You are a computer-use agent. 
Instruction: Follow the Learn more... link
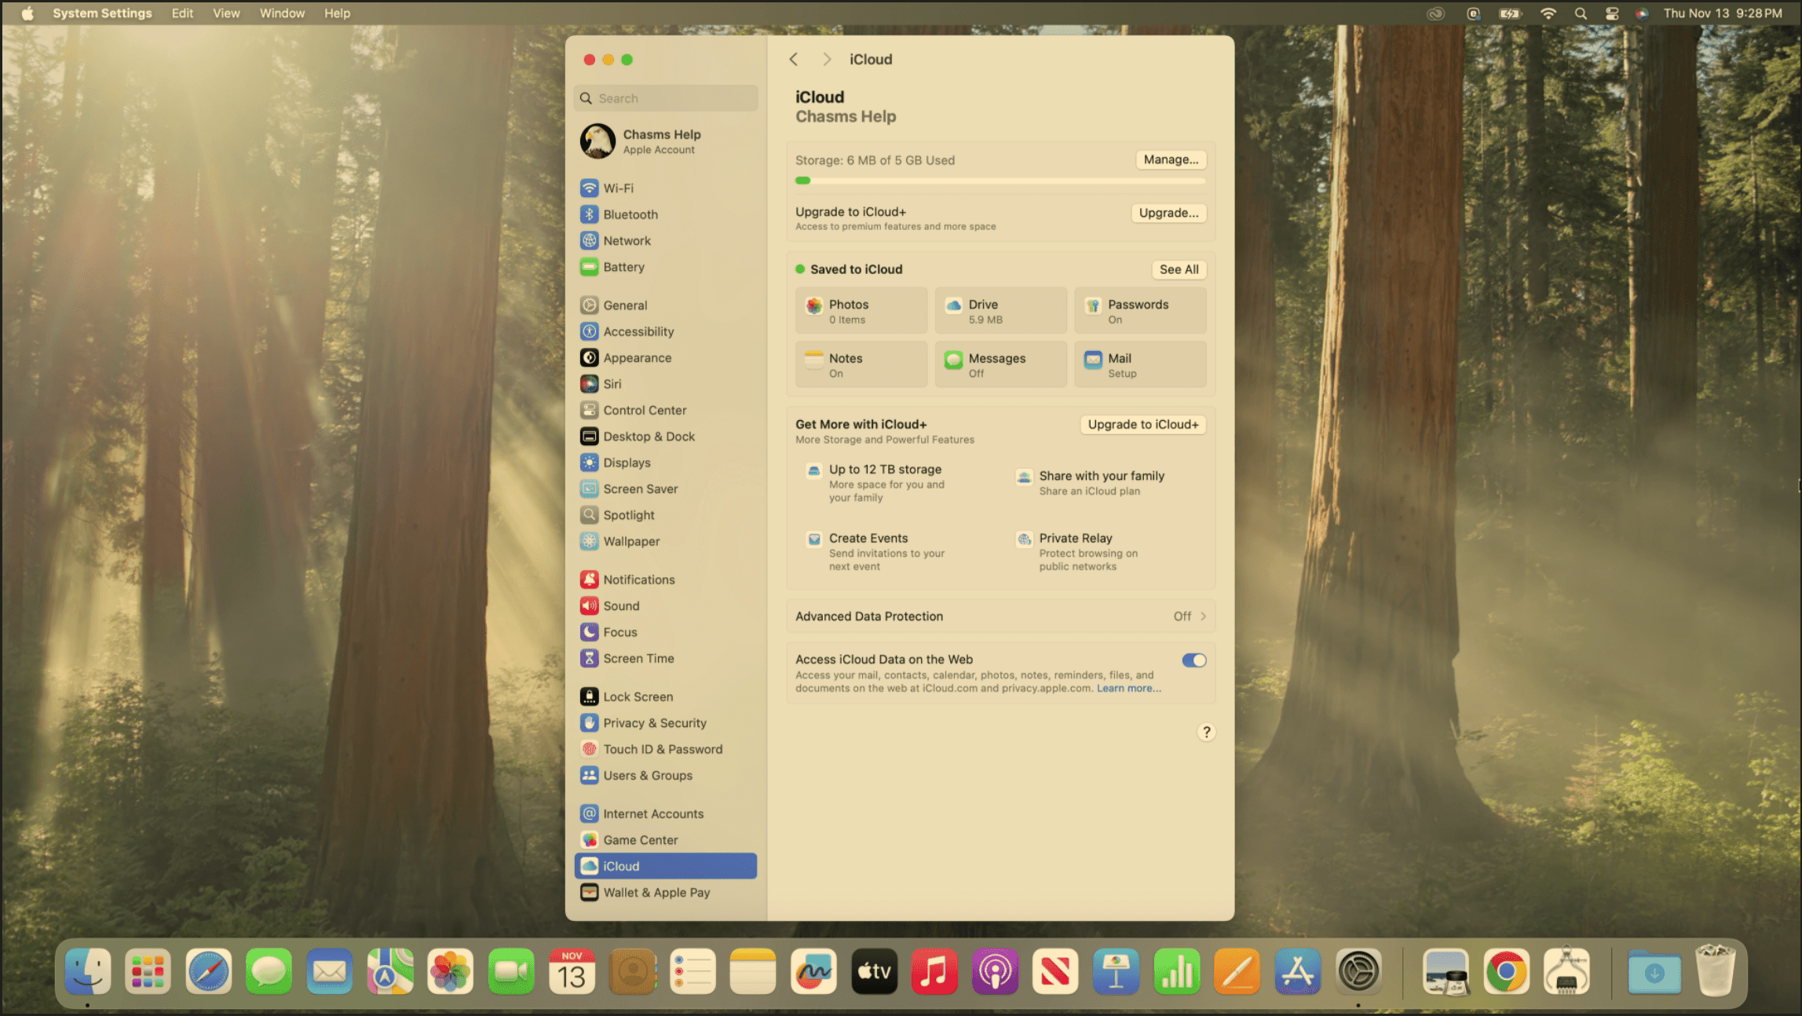pos(1128,689)
